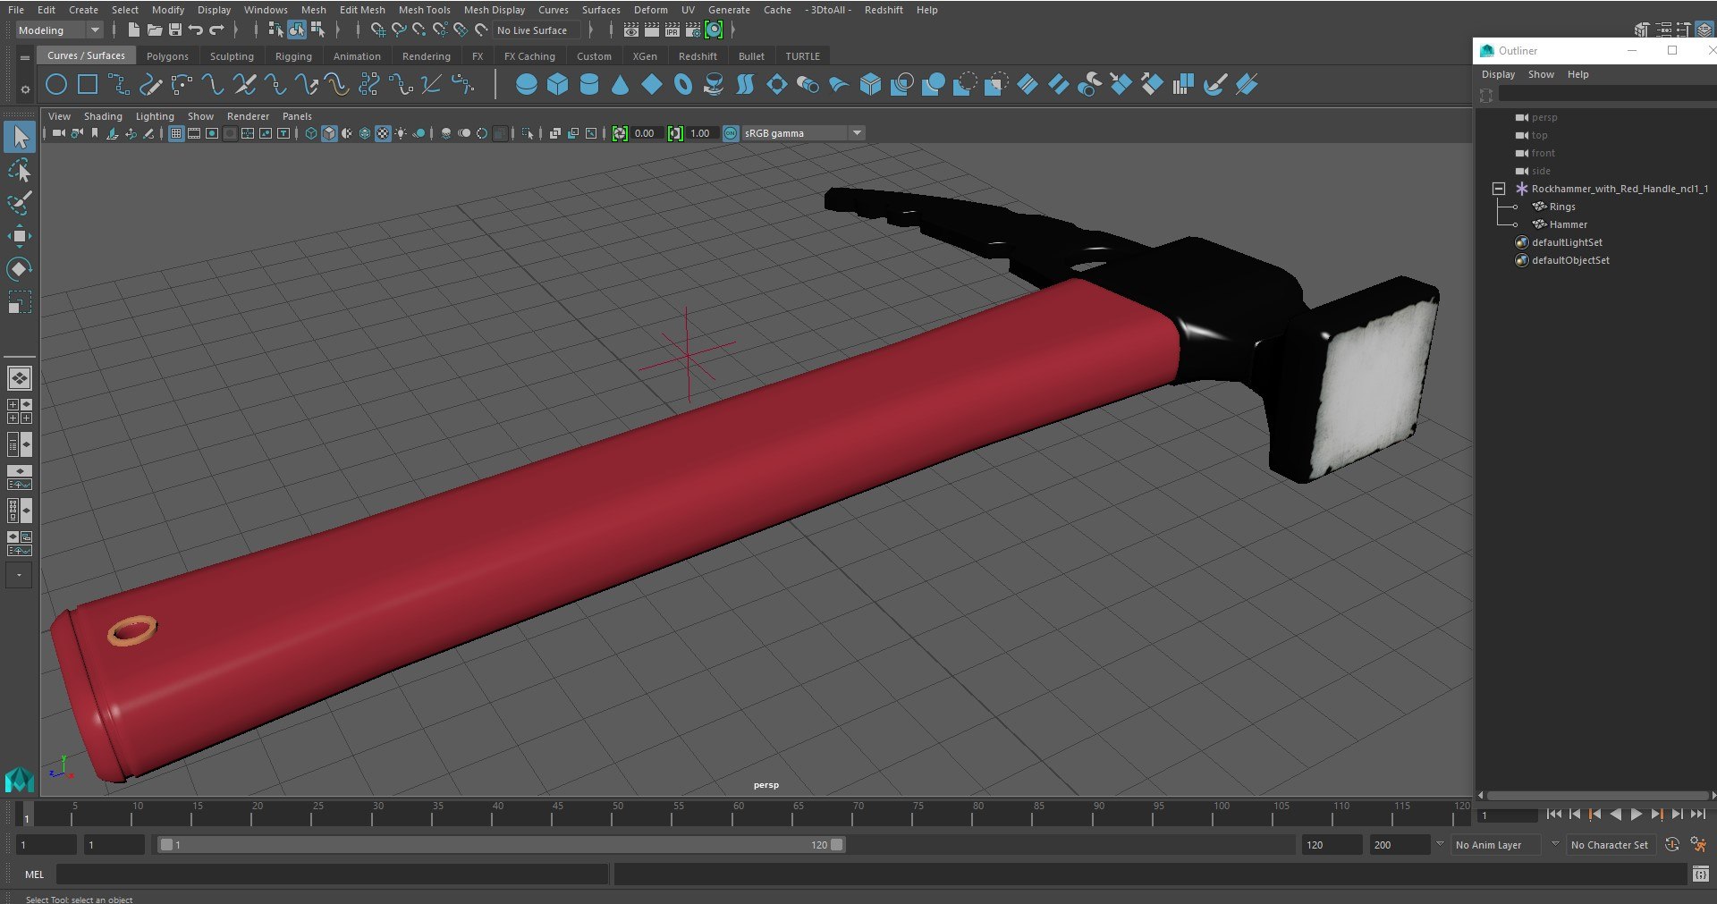1717x904 pixels.
Task: Toggle select by object type mode
Action: click(x=297, y=30)
